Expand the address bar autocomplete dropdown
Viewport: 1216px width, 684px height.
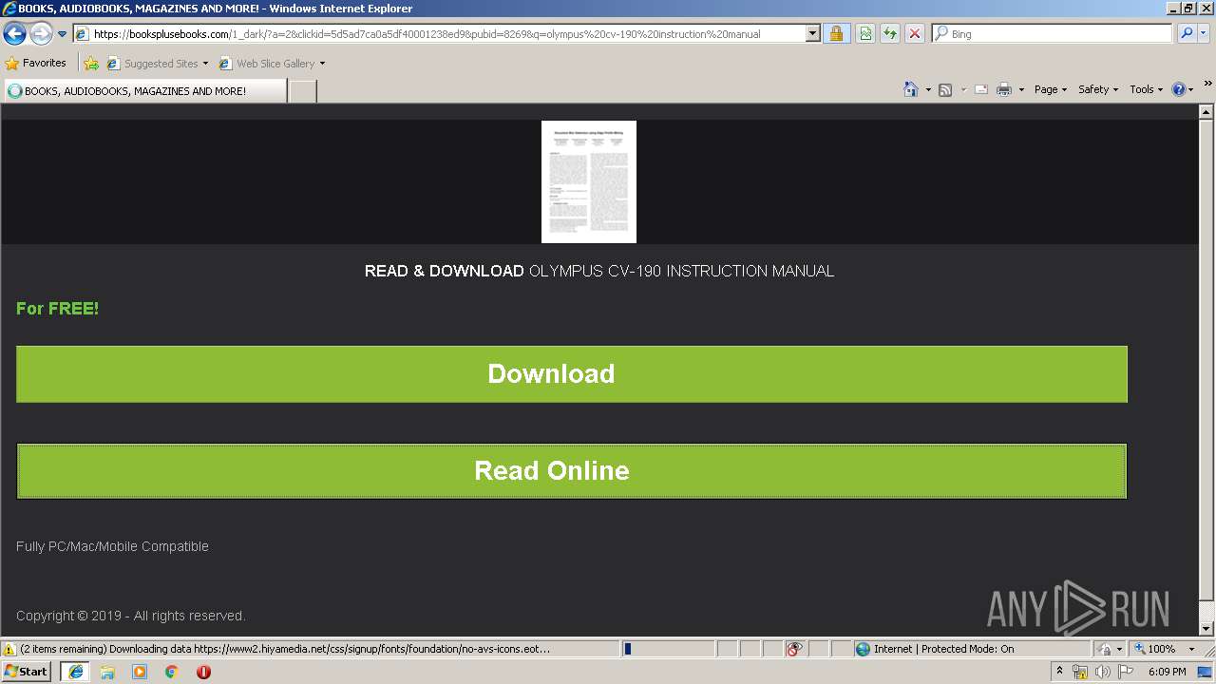pos(812,34)
